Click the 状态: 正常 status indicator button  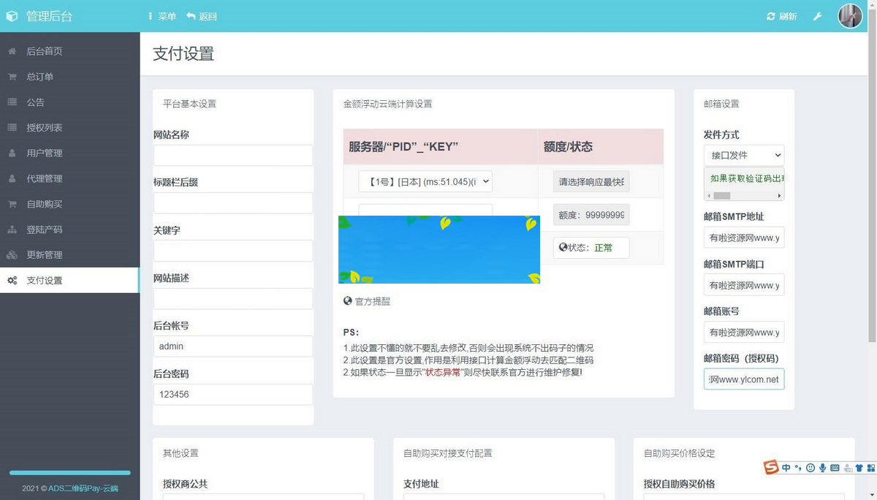pos(591,247)
